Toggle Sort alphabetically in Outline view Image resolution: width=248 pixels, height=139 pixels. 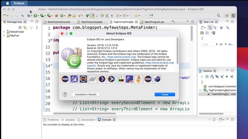point(212,77)
